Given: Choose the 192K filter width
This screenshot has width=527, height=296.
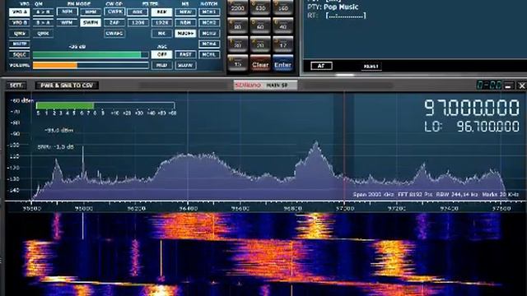Looking at the screenshot, I should coord(161,23).
